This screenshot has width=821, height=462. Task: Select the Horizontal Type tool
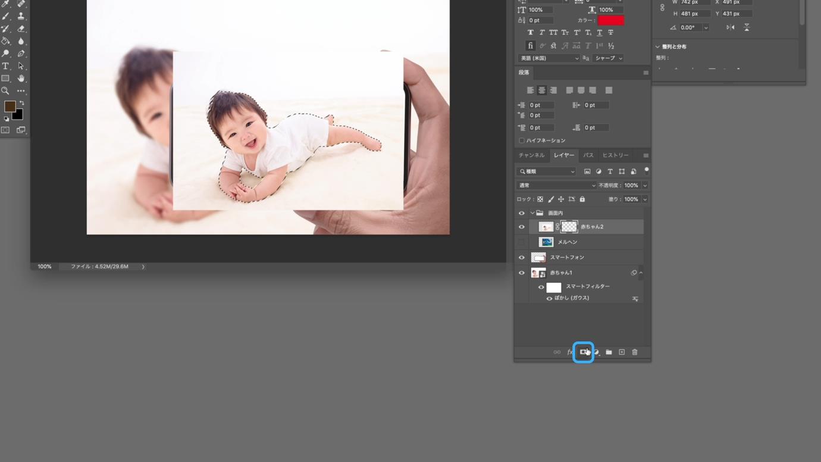point(5,66)
